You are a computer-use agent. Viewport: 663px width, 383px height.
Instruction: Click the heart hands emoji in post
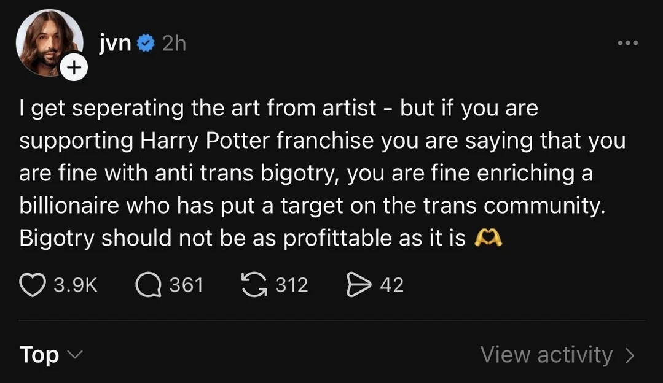[x=488, y=238]
